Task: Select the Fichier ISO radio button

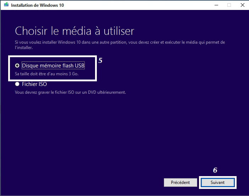Action: click(x=17, y=84)
